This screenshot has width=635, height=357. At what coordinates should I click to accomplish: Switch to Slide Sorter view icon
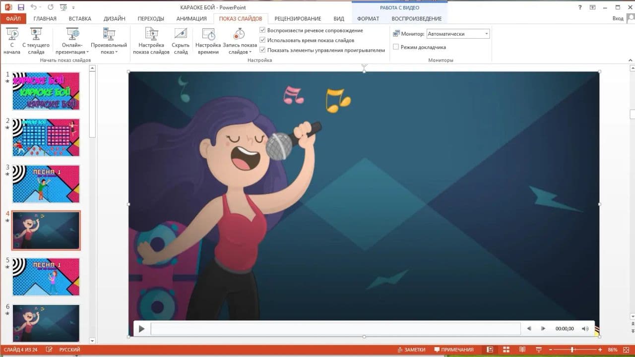[507, 350]
